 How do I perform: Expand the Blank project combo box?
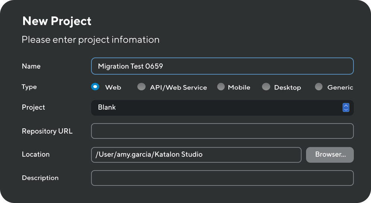[x=222, y=107]
